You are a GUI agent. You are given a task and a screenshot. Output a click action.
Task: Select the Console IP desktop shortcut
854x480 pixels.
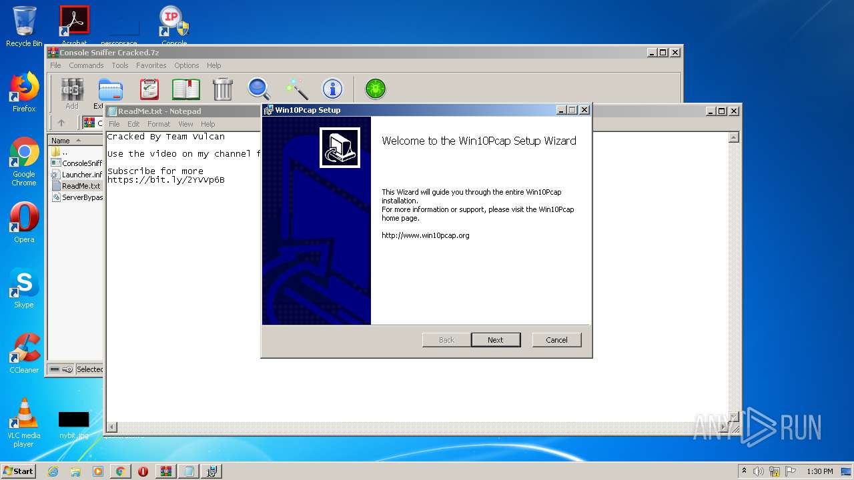(x=174, y=25)
